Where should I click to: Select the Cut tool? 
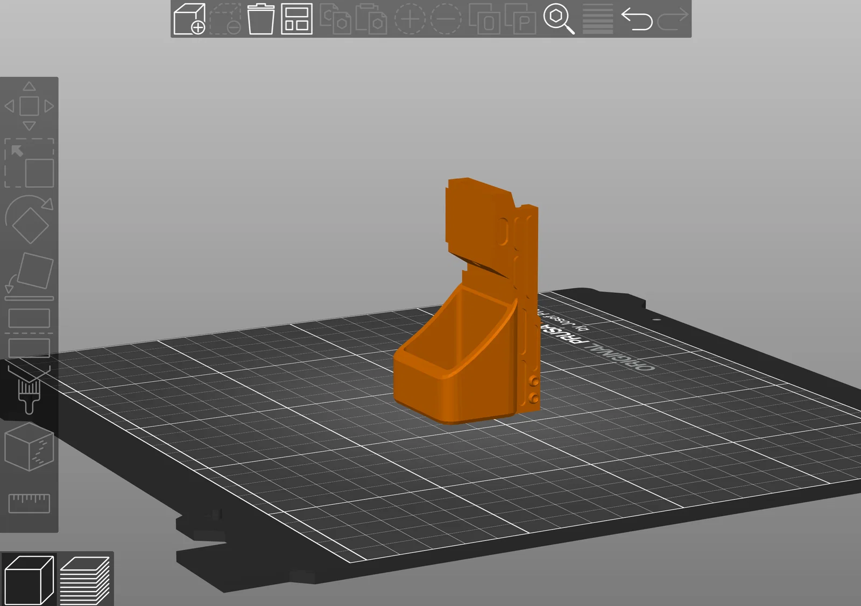click(29, 333)
